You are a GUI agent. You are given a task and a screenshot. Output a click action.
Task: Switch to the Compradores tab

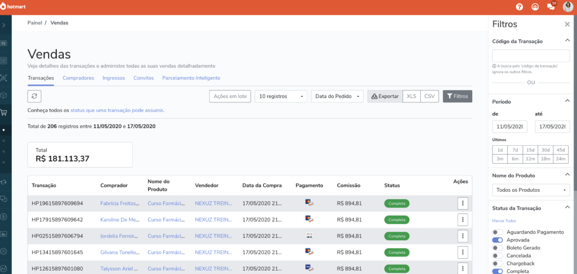pos(78,78)
